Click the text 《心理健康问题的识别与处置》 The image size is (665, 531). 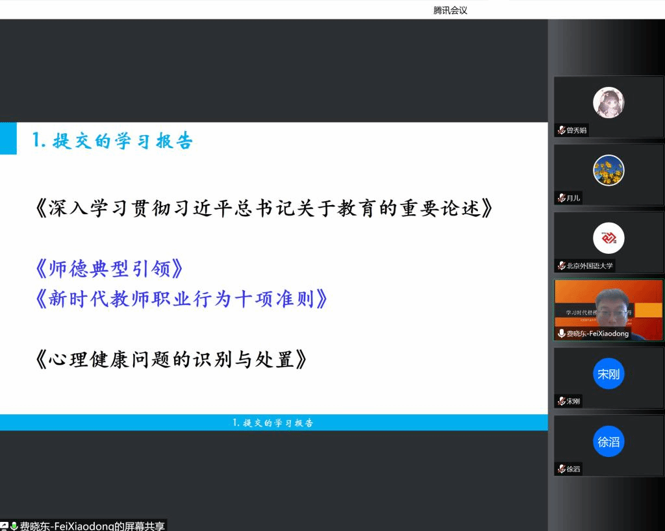coord(170,359)
